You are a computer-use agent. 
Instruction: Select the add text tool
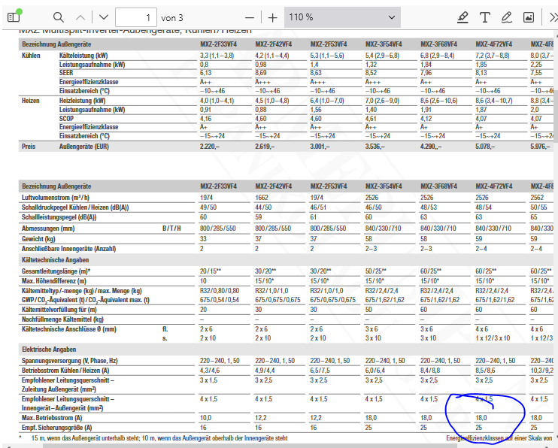click(x=485, y=17)
